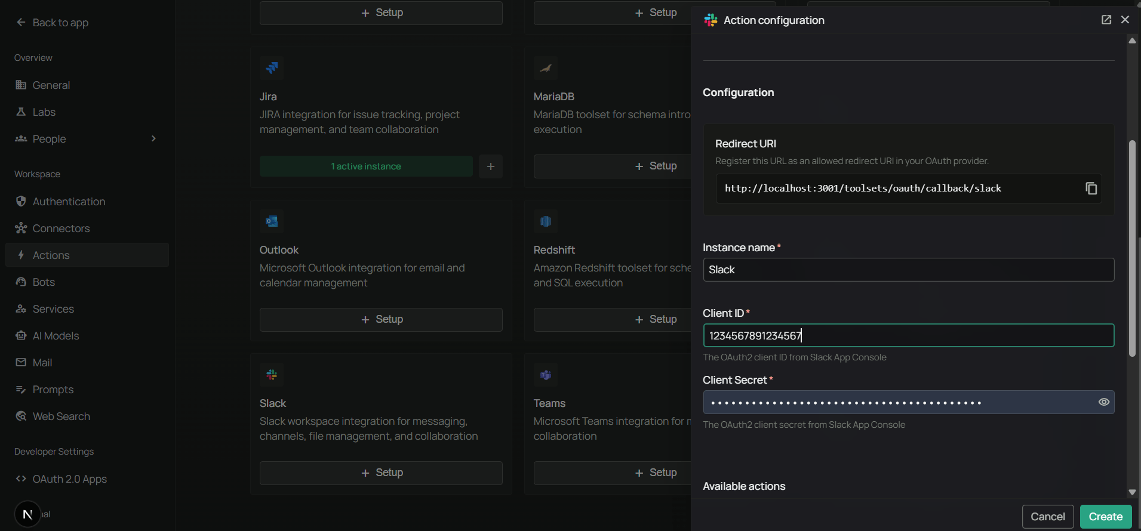Click the Web Search globe icon
This screenshot has width=1141, height=531.
pyautogui.click(x=21, y=416)
